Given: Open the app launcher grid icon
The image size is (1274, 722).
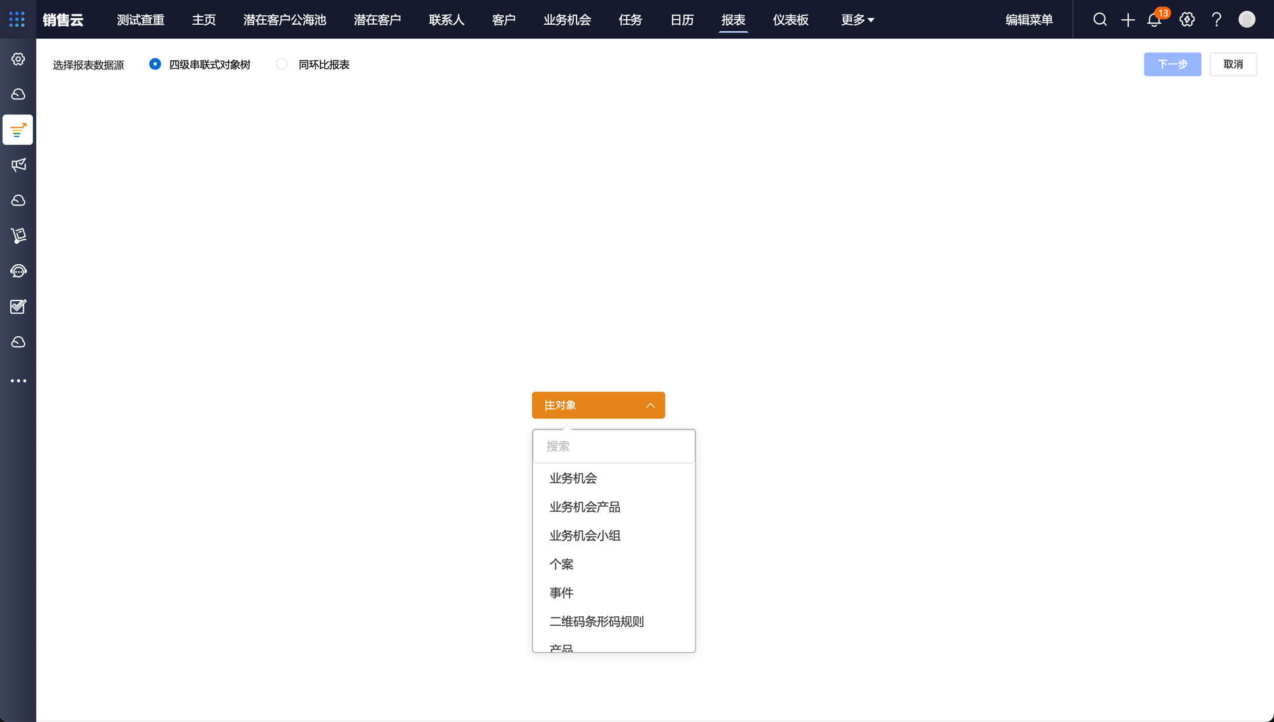Looking at the screenshot, I should tap(17, 19).
